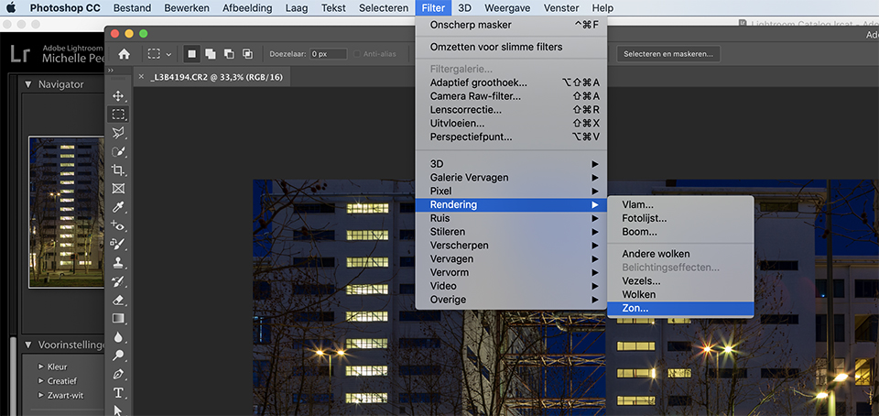This screenshot has height=416, width=879.
Task: Click the Lightroom Navigator preview thumbnail
Action: point(66,213)
